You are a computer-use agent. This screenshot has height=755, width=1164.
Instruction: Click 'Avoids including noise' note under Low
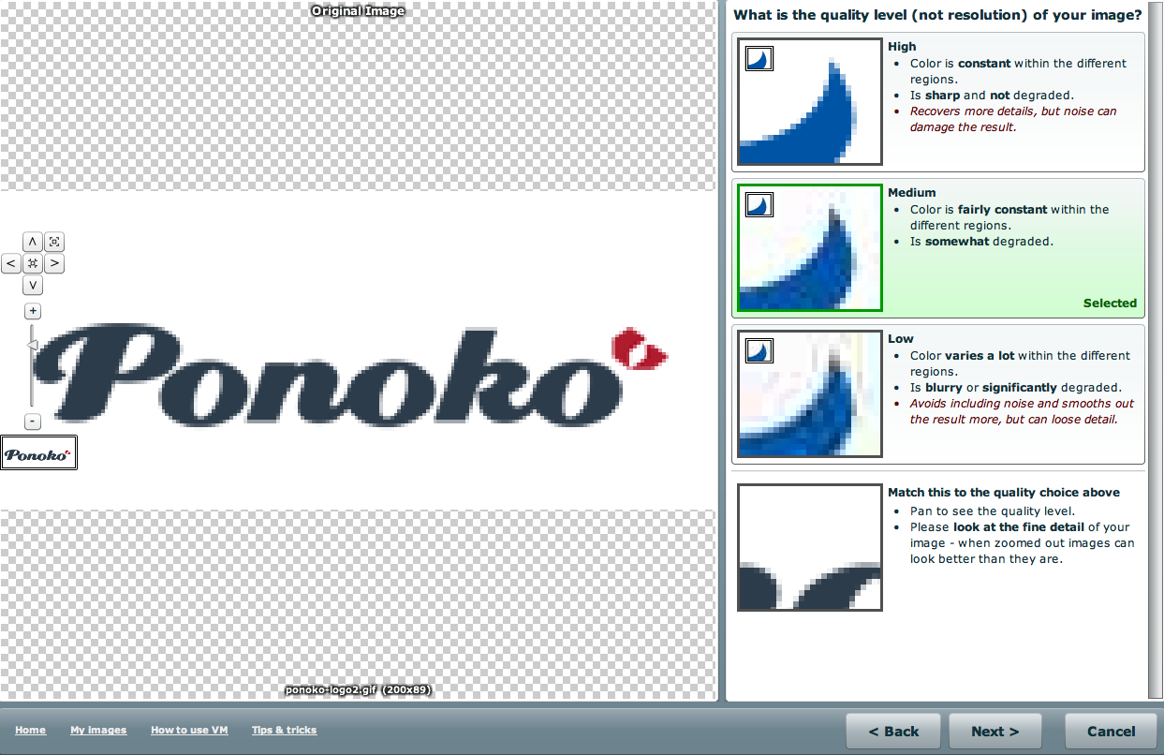coord(1022,411)
